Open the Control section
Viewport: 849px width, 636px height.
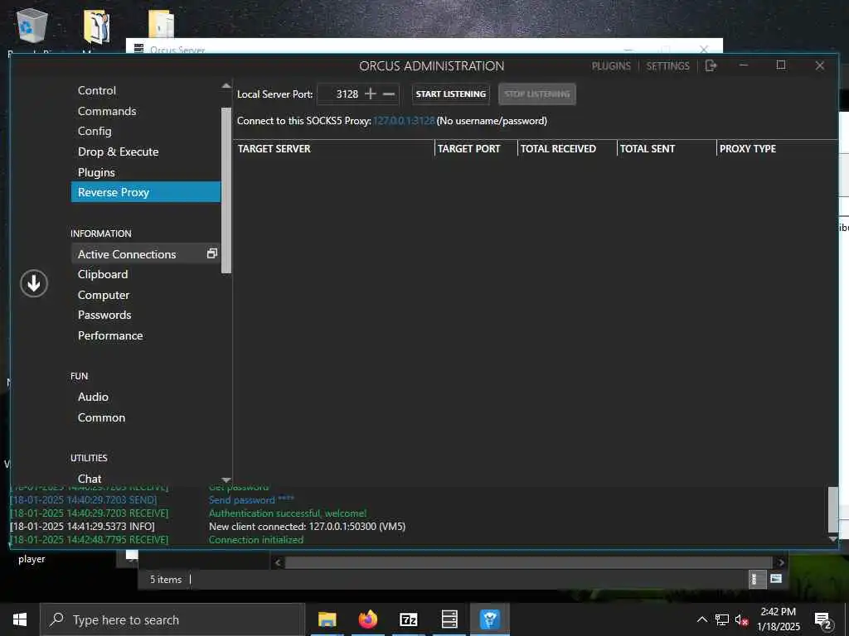tap(97, 90)
